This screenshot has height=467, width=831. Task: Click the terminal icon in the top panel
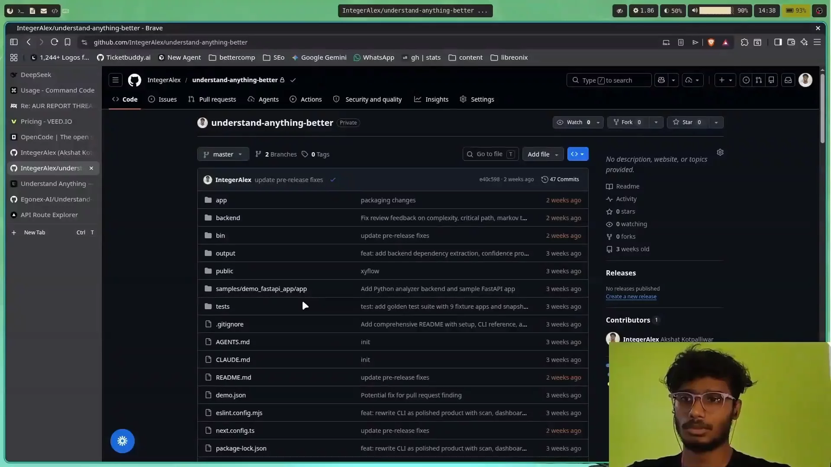pos(21,11)
